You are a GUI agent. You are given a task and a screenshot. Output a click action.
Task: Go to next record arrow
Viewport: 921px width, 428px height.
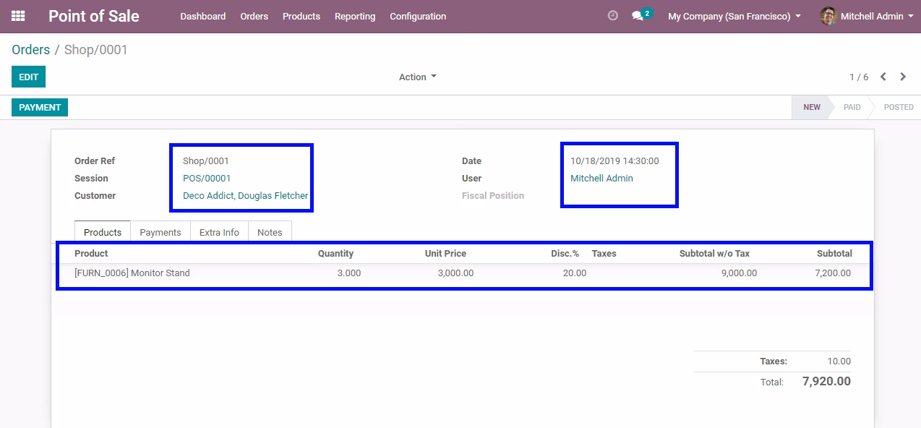click(903, 77)
